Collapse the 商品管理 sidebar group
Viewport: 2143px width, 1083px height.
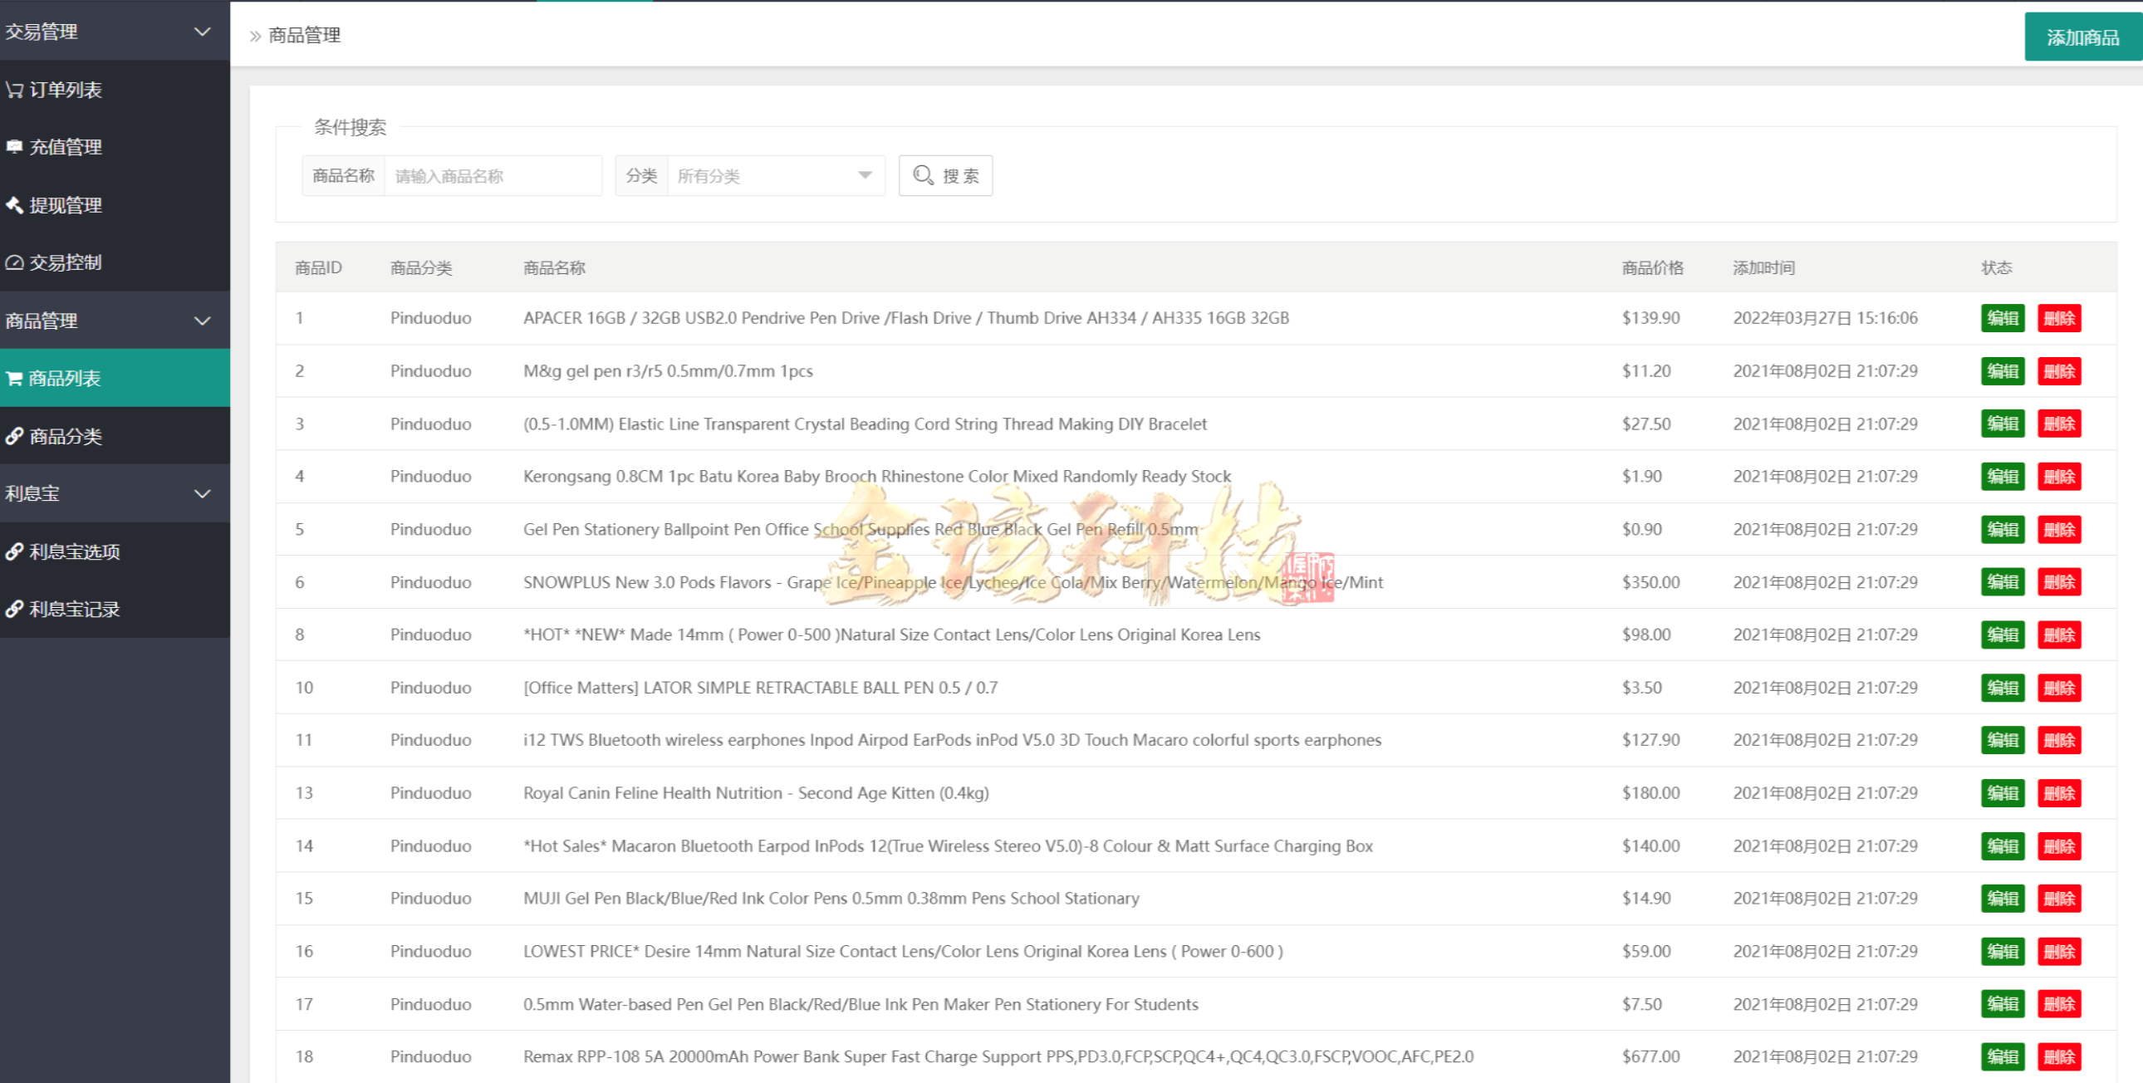[x=202, y=321]
